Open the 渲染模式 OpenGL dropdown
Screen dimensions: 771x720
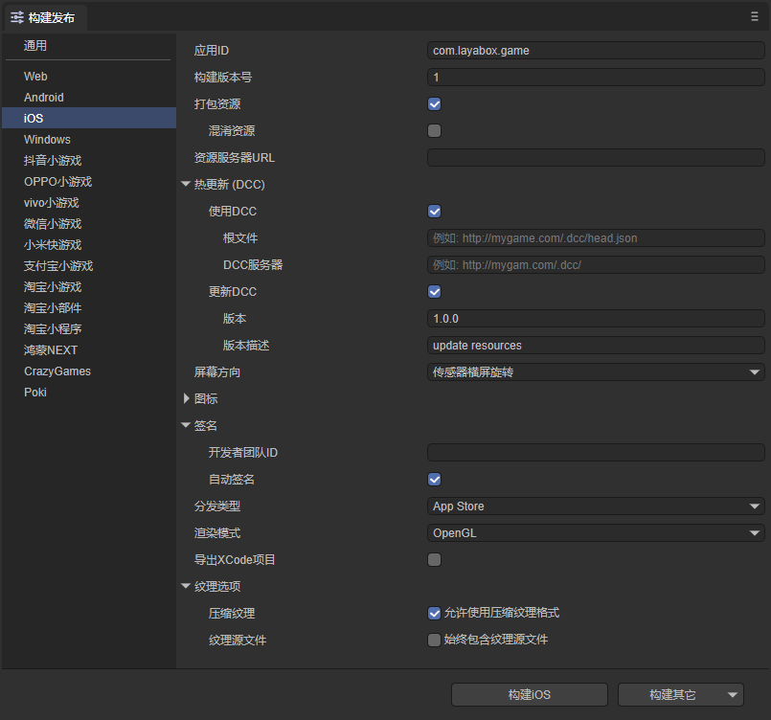tap(595, 533)
